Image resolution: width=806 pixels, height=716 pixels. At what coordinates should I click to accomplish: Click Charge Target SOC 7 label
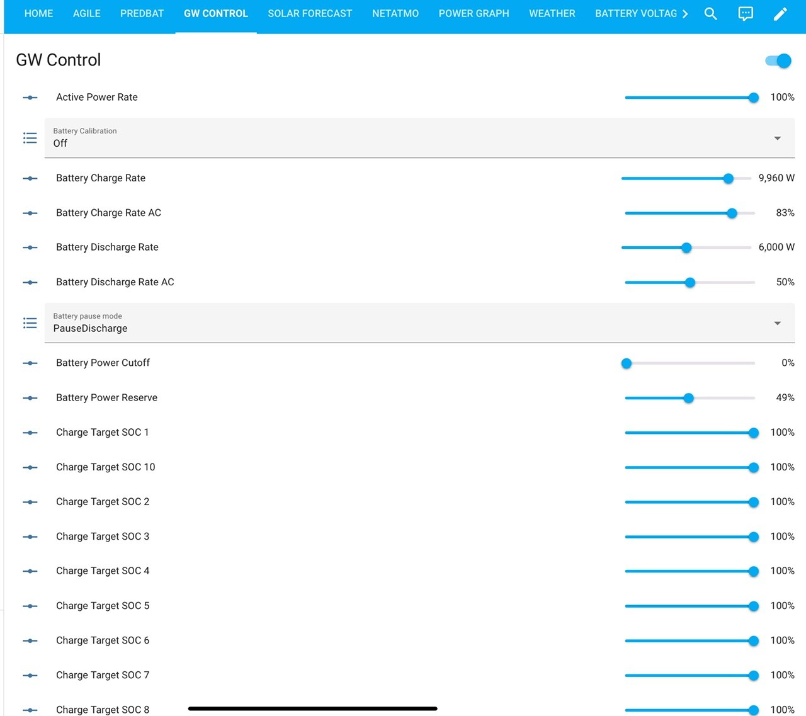(103, 675)
